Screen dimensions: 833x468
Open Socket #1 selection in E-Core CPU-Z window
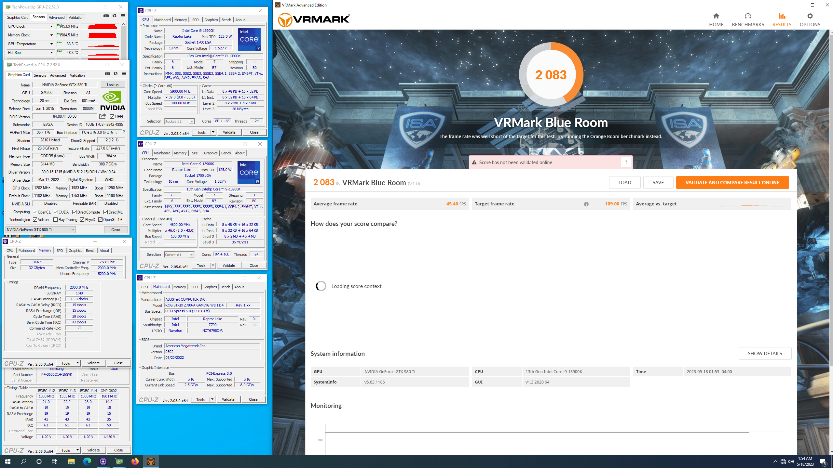(x=179, y=254)
